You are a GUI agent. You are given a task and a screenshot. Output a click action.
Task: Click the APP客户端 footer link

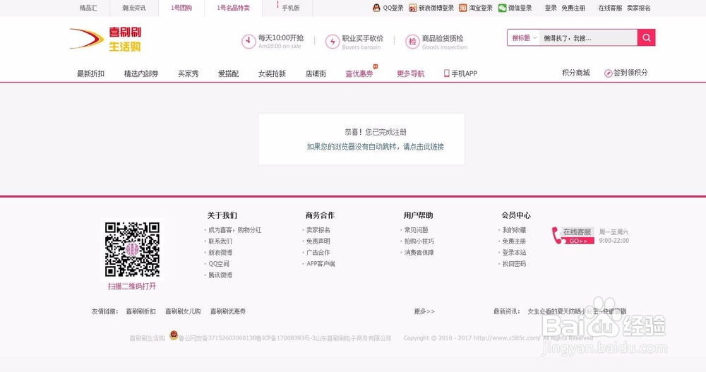point(321,263)
